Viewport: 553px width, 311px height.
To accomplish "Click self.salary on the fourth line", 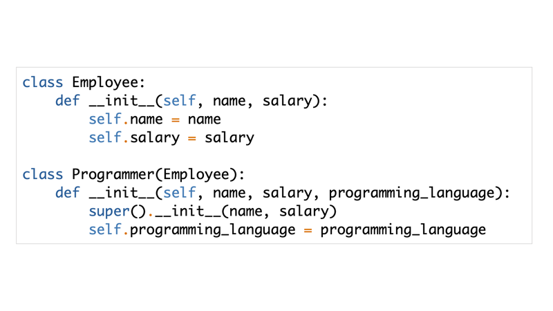I will [x=134, y=138].
